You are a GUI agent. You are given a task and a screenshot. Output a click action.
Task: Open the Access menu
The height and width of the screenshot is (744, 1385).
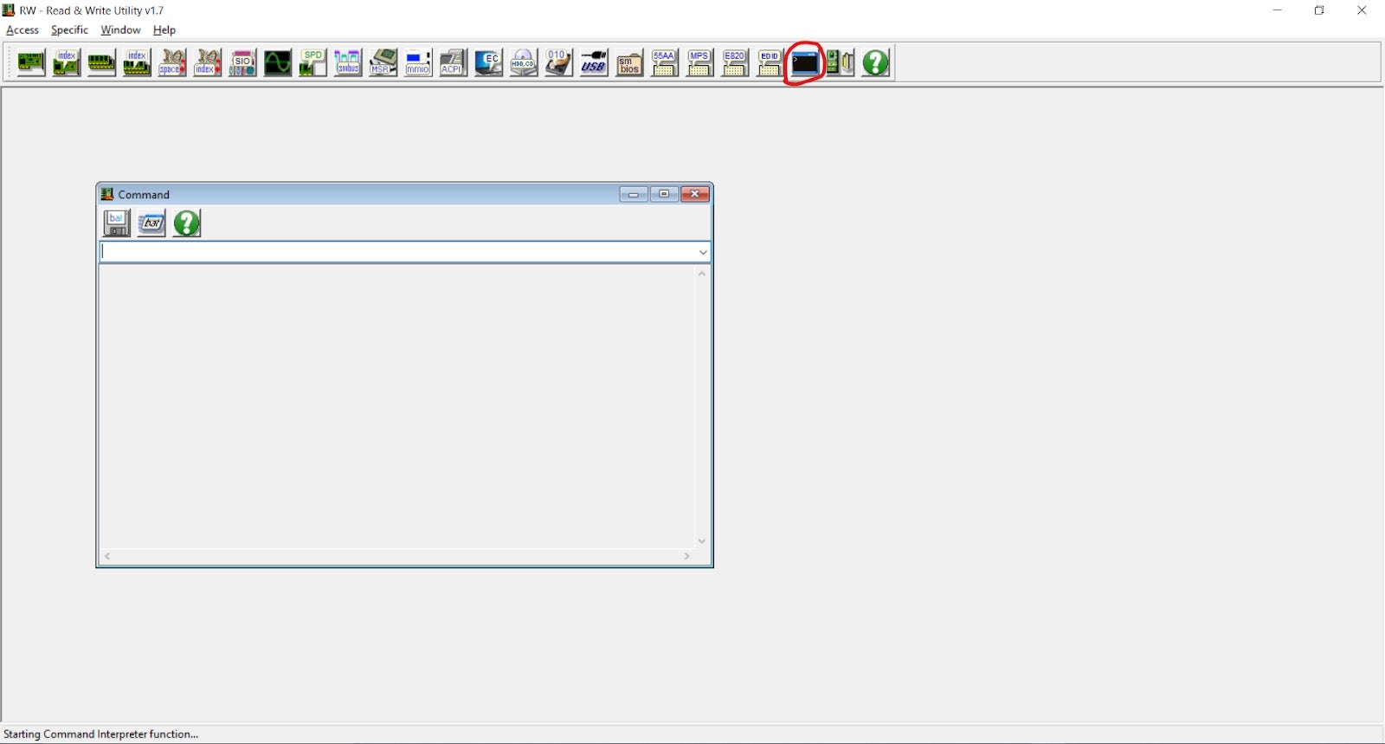(x=23, y=29)
